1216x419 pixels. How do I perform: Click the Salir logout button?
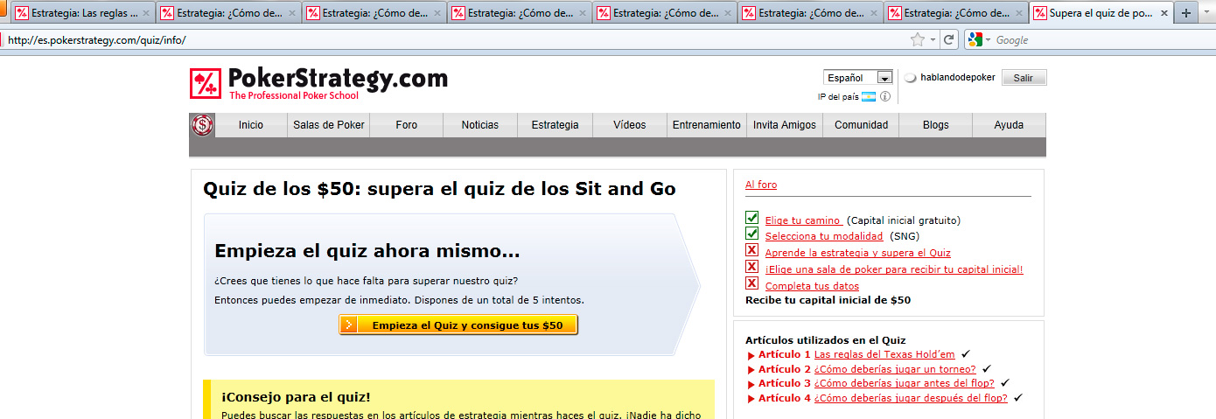pyautogui.click(x=1024, y=78)
